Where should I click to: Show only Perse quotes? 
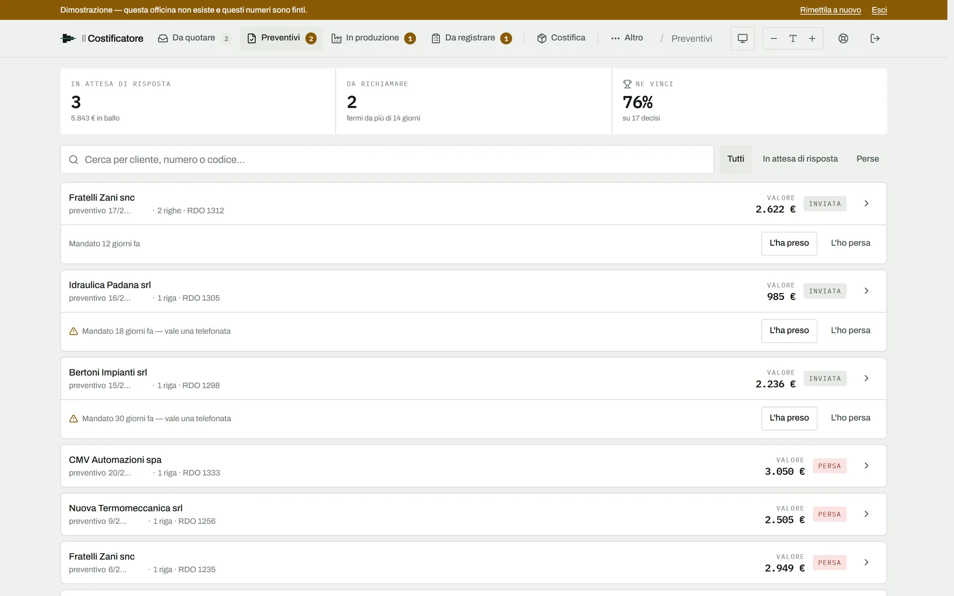868,159
